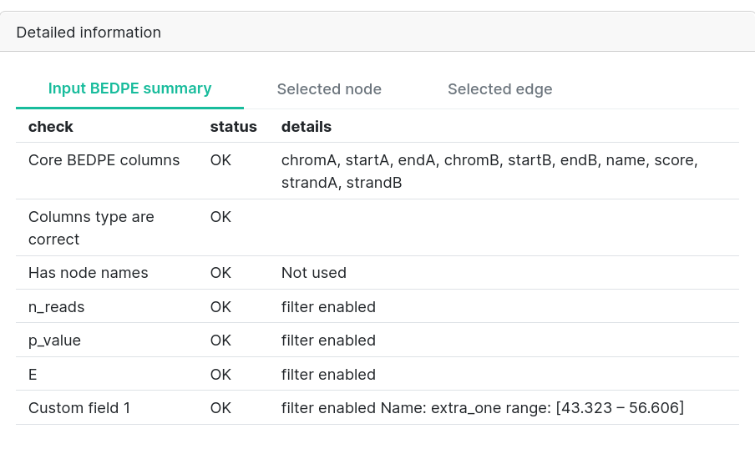Click OK status for Custom field 1
Screen dimensions: 755x449
point(220,407)
